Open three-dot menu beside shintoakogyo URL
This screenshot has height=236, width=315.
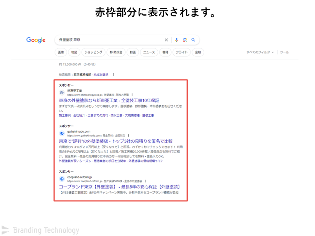click(x=132, y=95)
